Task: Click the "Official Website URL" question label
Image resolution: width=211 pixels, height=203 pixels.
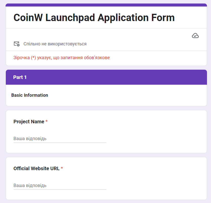Action: pyautogui.click(x=36, y=169)
